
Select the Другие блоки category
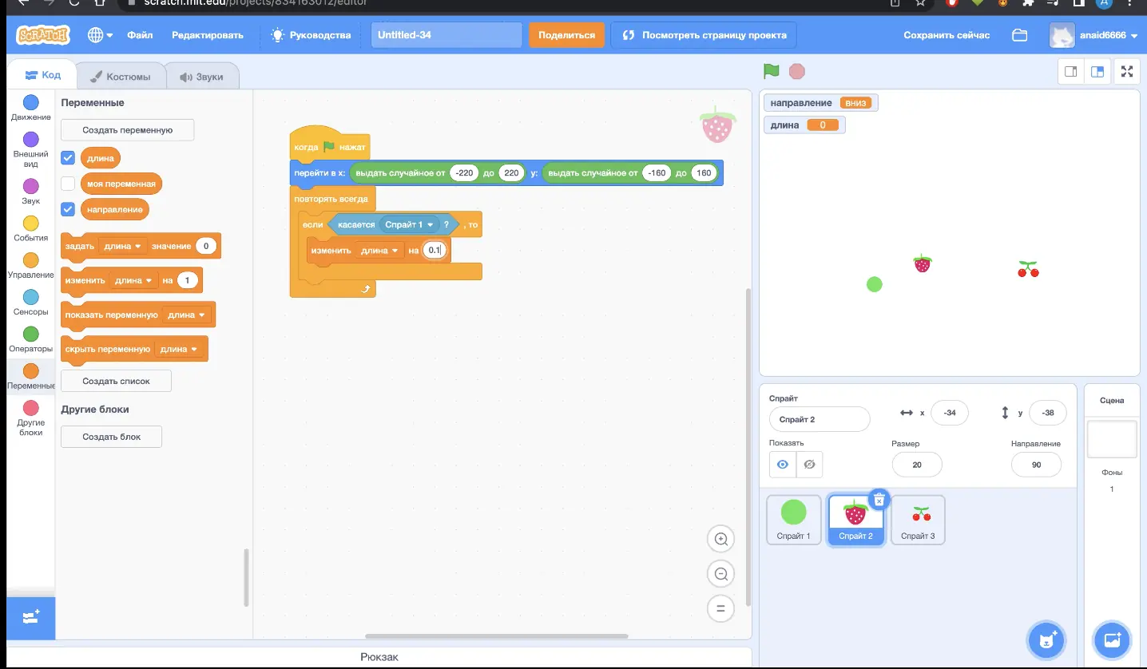click(30, 419)
